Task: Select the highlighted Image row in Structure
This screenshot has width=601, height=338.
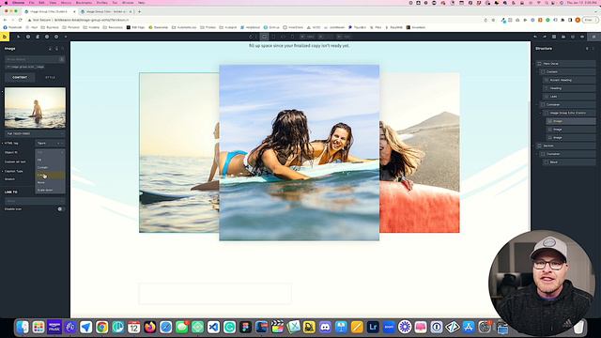Action: pos(571,121)
